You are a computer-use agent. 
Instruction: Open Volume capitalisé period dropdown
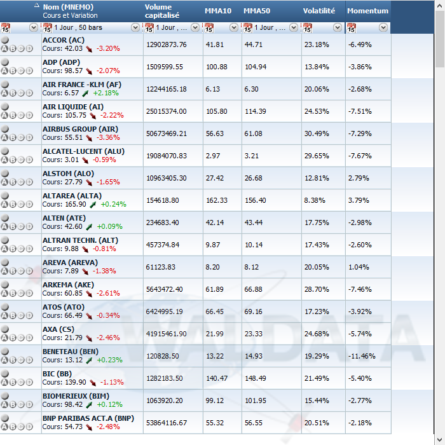(x=195, y=27)
